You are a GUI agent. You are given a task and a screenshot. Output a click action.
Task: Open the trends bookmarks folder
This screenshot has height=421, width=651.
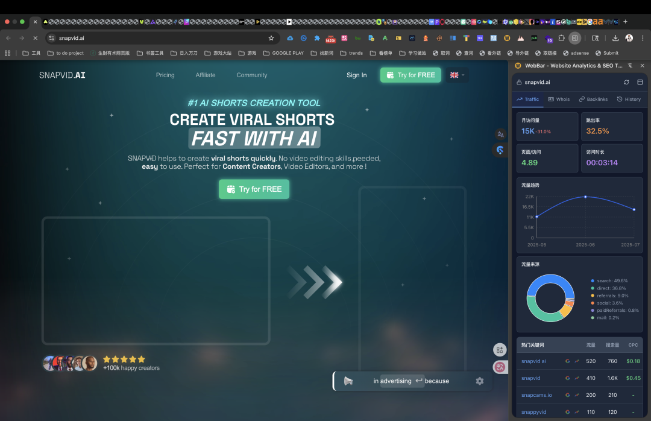point(351,53)
